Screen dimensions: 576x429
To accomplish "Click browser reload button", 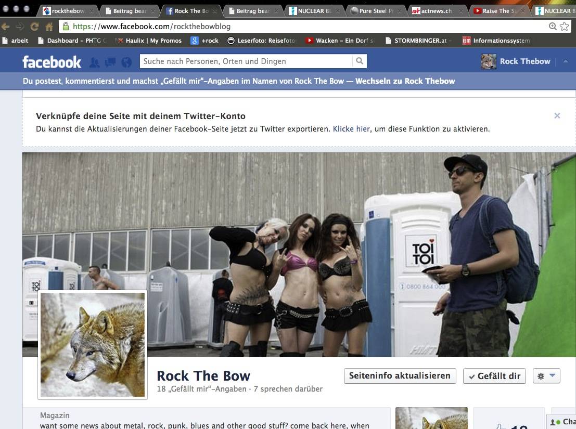I will 35,27.
